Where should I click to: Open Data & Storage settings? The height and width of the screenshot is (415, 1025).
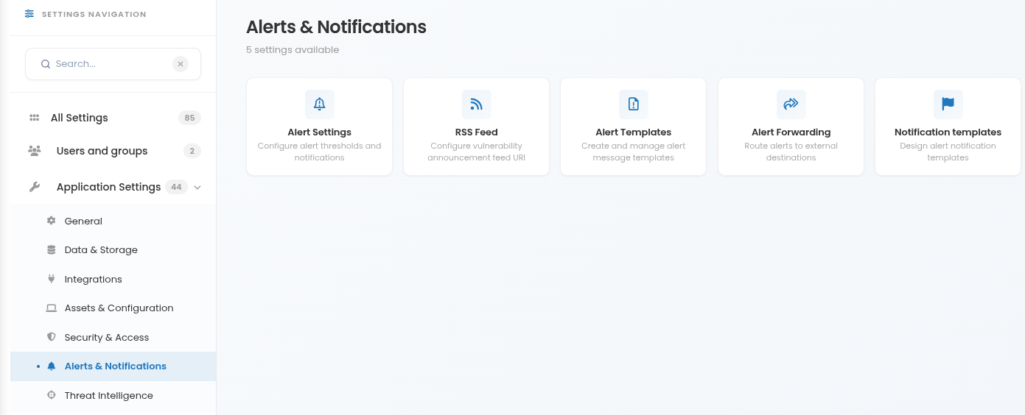pyautogui.click(x=101, y=250)
